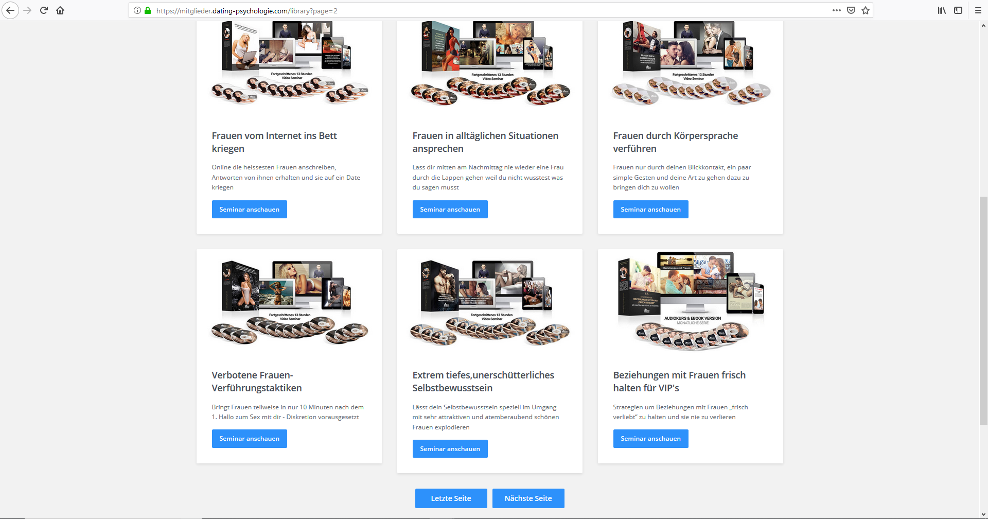Click the green padlock security icon

148,10
